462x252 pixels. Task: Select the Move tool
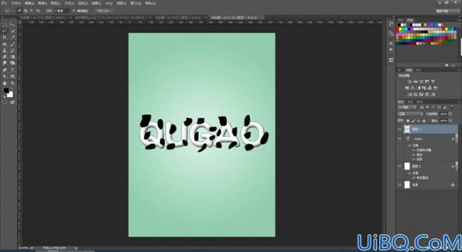point(12,24)
